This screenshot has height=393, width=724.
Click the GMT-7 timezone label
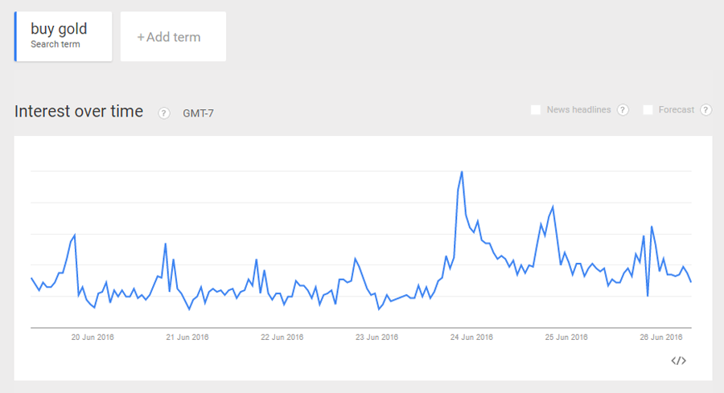click(x=198, y=113)
